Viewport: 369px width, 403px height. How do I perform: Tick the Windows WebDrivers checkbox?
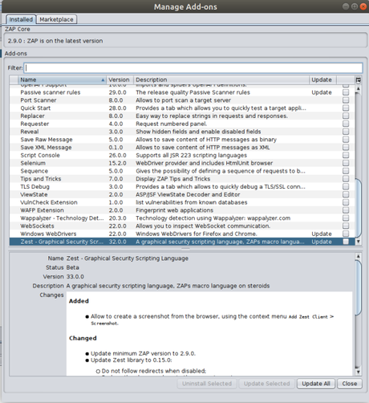click(x=346, y=234)
